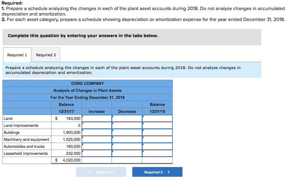Click Leasehold improvements 12/31/18 balance cell
The height and width of the screenshot is (181, 292).
point(157,153)
